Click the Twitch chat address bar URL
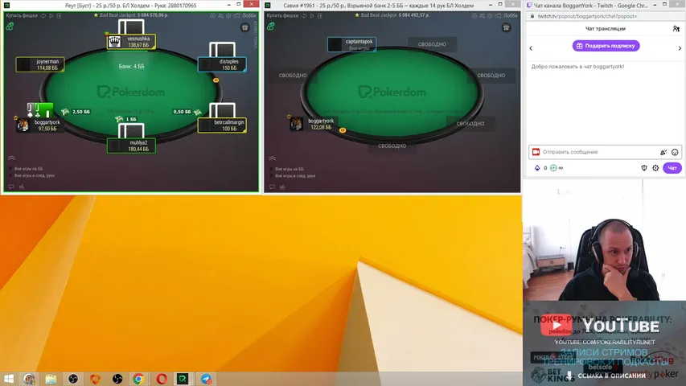The height and width of the screenshot is (386, 686). tap(587, 16)
